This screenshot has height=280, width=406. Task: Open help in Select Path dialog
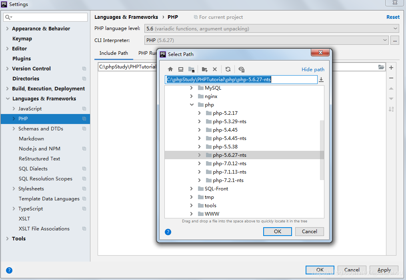click(168, 232)
